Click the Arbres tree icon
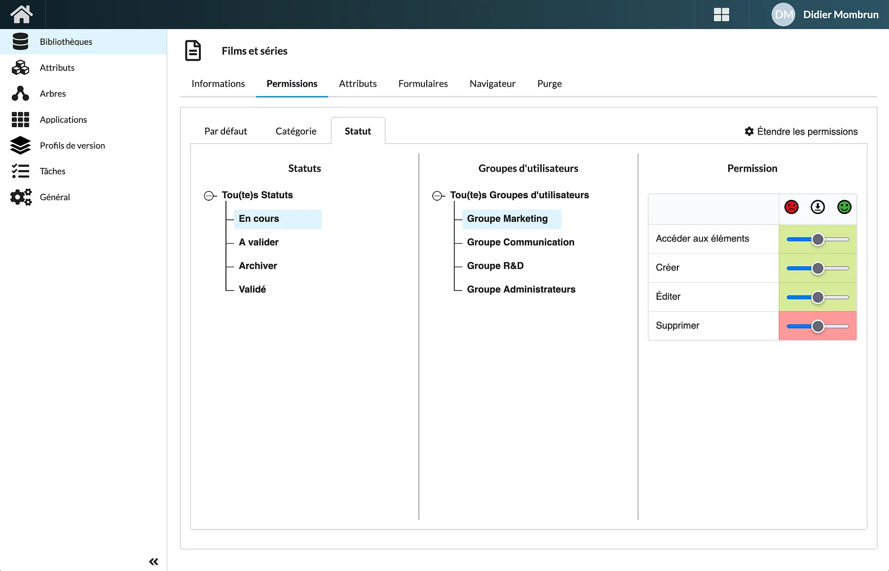The width and height of the screenshot is (889, 571). pyautogui.click(x=20, y=93)
